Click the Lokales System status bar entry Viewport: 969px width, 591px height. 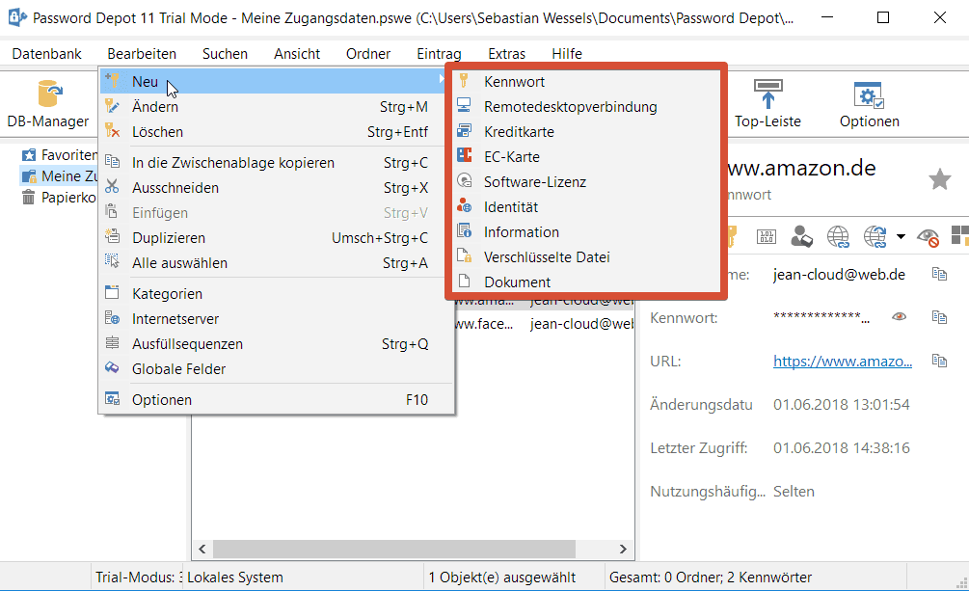(235, 577)
